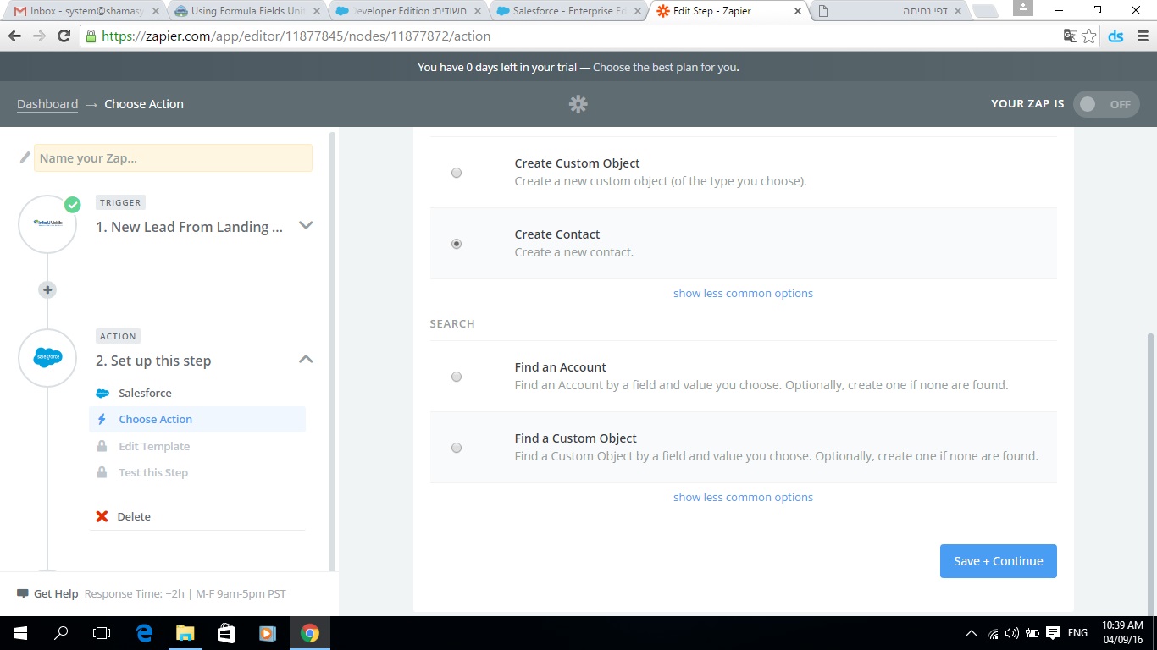Click the browser reload icon
Screen dimensions: 1157x650
tap(64, 36)
